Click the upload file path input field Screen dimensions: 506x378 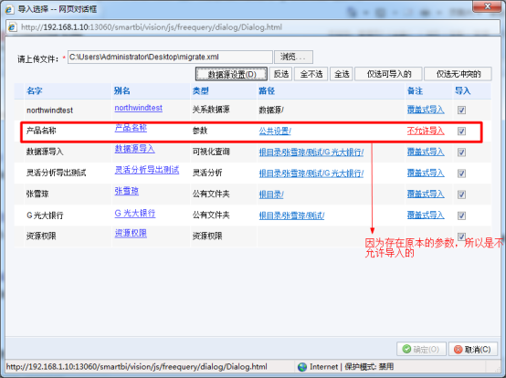click(170, 58)
